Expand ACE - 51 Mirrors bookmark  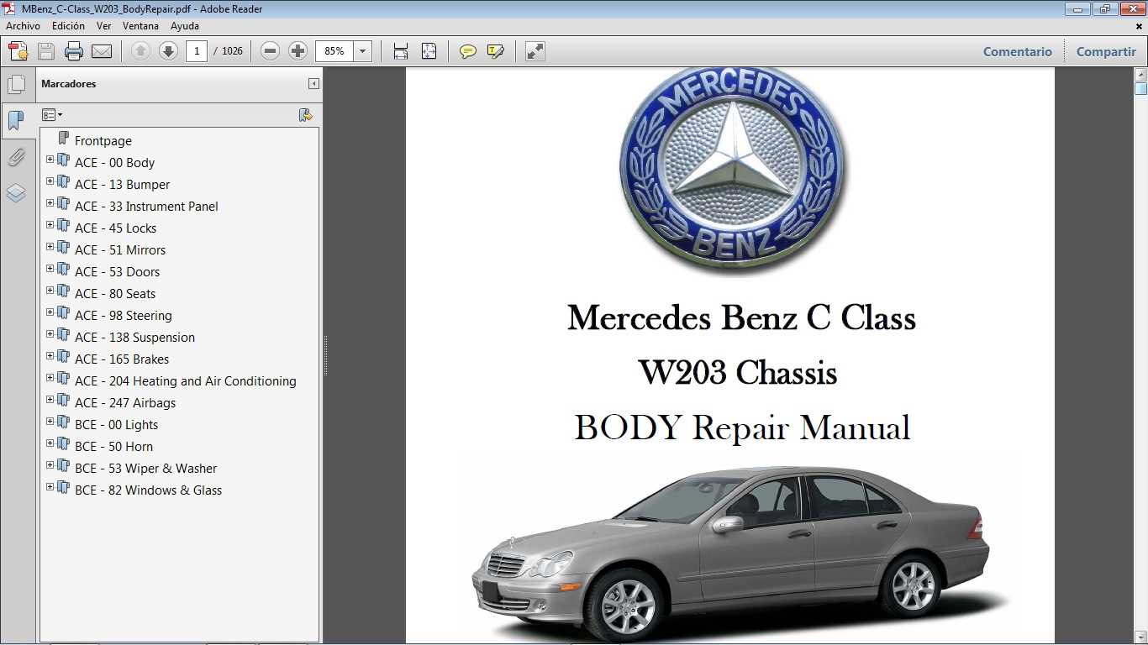click(50, 247)
